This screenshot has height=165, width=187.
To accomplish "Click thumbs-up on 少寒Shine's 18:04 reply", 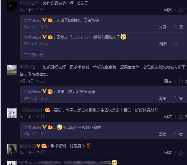I will coord(178,27).
